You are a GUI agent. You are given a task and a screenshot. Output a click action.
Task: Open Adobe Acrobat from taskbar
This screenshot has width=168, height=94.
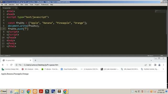(x=41, y=91)
